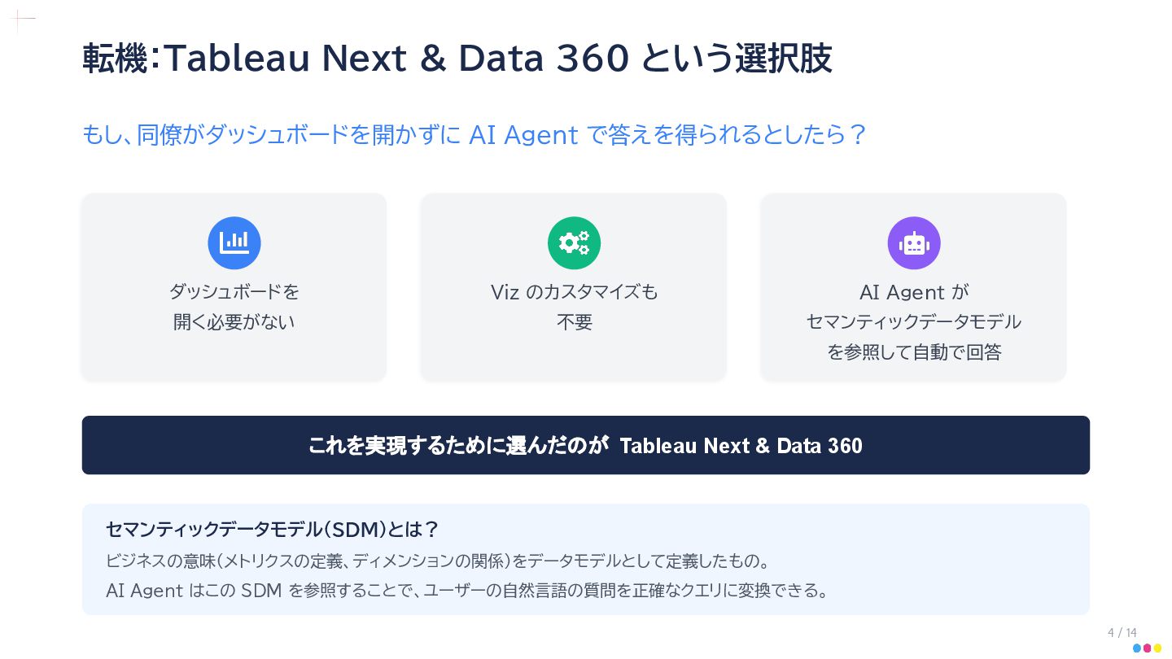This screenshot has width=1172, height=659.
Task: Select the AI Agent が セマンティックデータモデル card
Action: pos(914,286)
